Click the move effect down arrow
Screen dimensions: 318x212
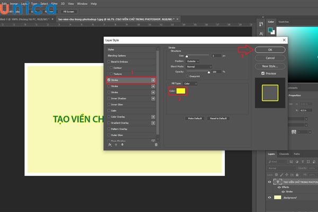click(122, 144)
